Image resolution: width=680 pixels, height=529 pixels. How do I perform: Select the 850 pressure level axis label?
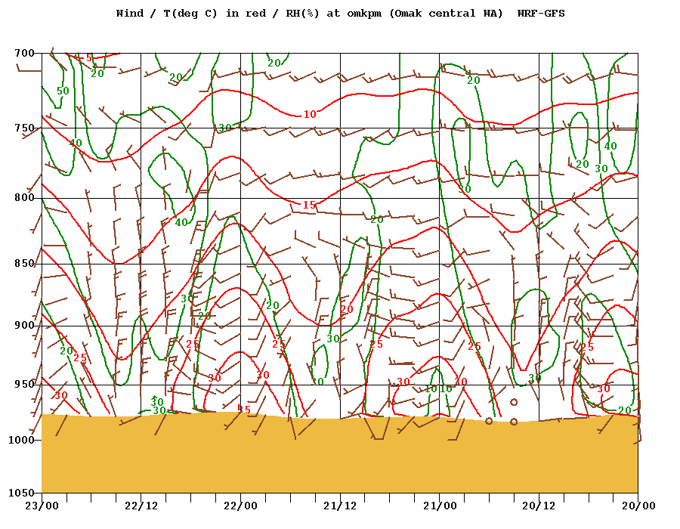pyautogui.click(x=24, y=264)
